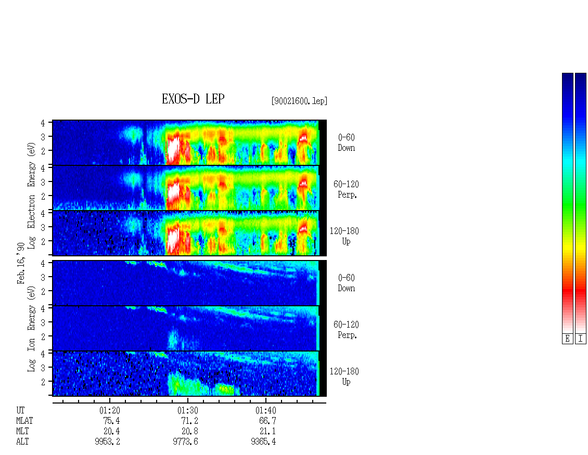The height and width of the screenshot is (455, 588).
Task: Click the green upgoing ion patch in the bottom panel
Action: pos(226,389)
